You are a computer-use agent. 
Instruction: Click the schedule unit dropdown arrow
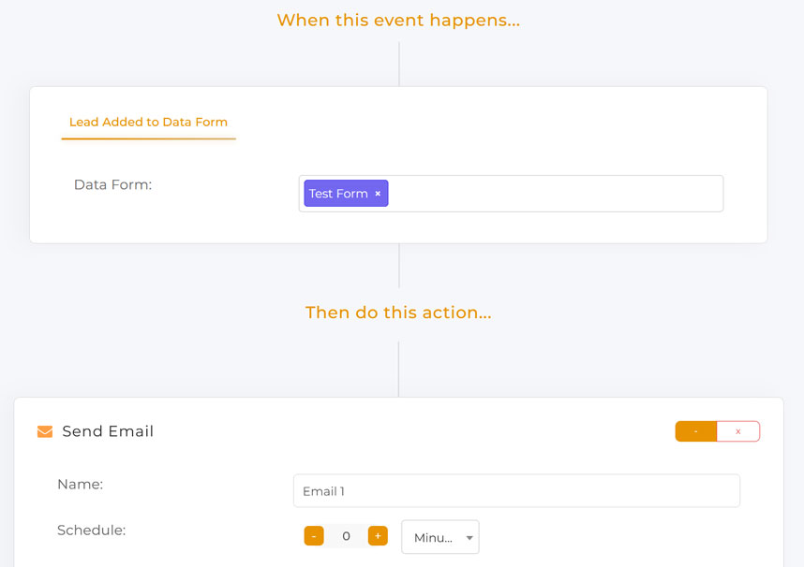click(469, 538)
